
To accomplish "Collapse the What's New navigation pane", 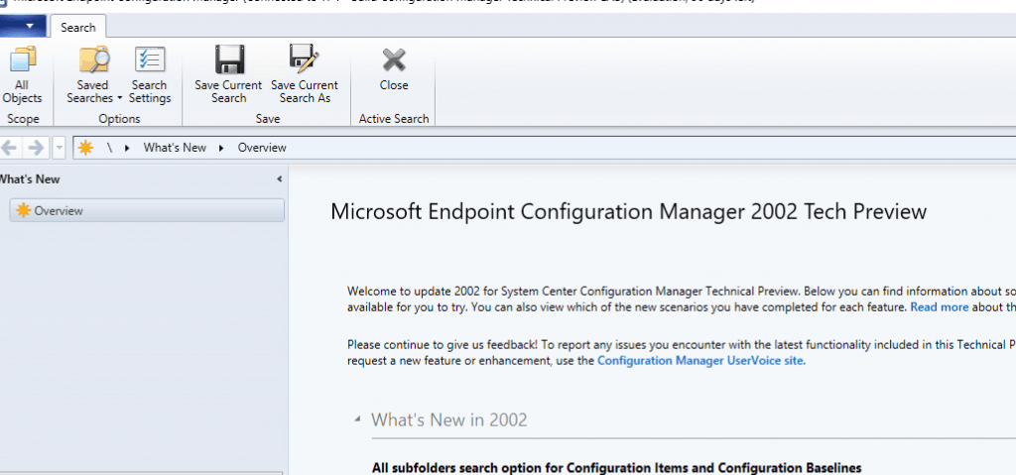I will click(x=279, y=179).
